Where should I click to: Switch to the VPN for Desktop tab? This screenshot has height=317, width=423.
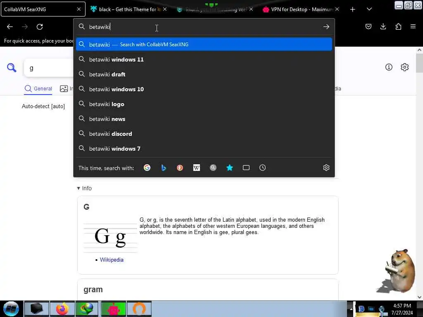point(301,9)
